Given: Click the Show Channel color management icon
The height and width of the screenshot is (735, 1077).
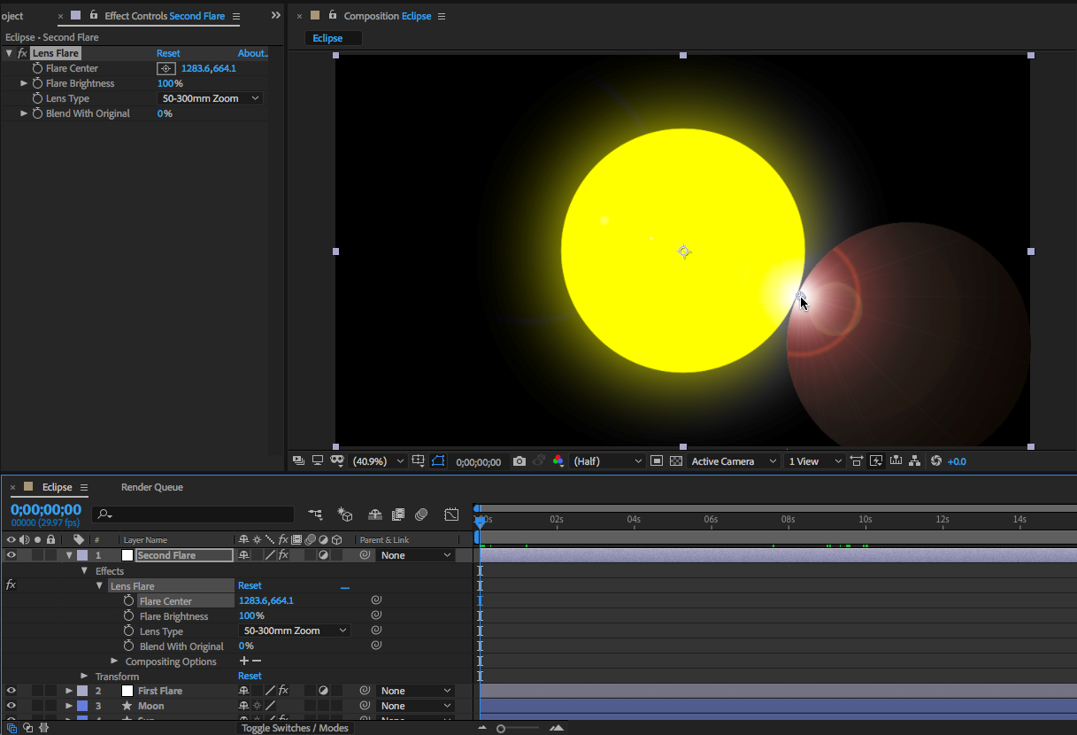Looking at the screenshot, I should point(558,461).
